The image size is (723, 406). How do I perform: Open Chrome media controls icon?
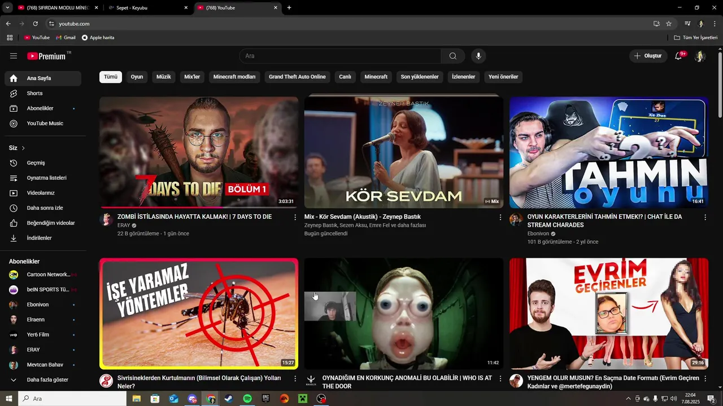687,24
